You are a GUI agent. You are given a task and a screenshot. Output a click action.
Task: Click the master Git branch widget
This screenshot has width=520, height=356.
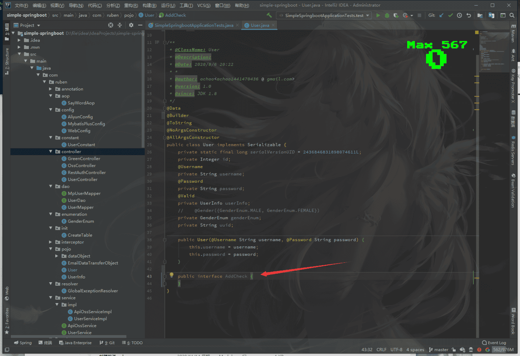(438, 349)
